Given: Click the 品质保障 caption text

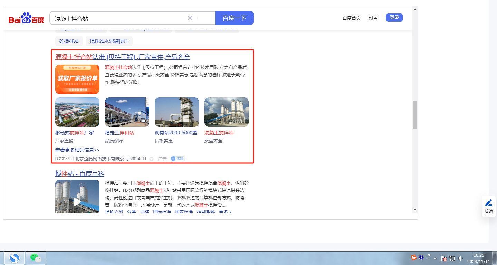Looking at the screenshot, I should coord(114,141).
